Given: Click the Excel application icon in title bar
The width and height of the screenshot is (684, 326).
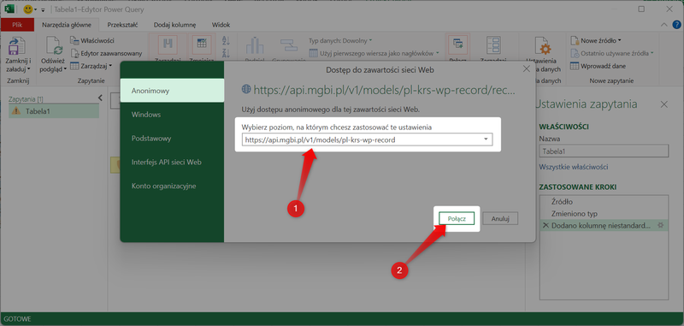Looking at the screenshot, I should tap(9, 9).
